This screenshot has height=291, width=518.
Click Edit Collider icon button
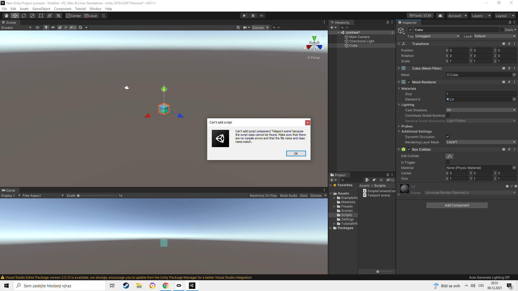click(x=449, y=156)
